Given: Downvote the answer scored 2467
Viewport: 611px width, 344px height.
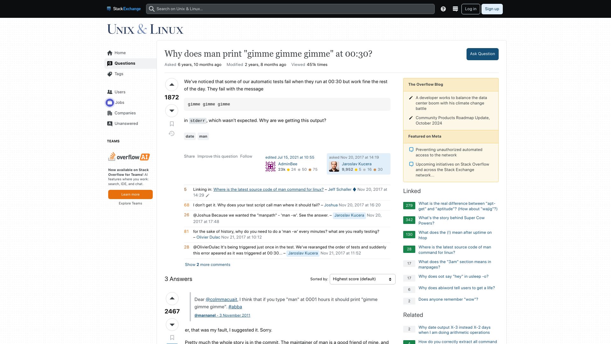Looking at the screenshot, I should (172, 325).
